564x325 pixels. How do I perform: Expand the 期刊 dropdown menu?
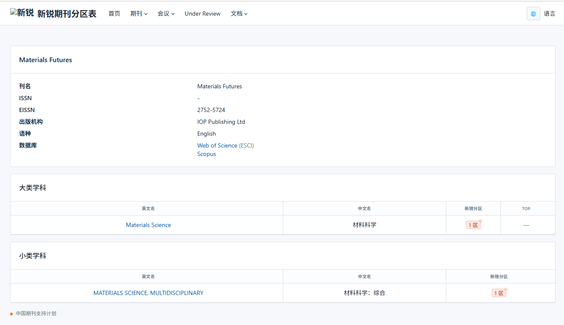pos(139,14)
